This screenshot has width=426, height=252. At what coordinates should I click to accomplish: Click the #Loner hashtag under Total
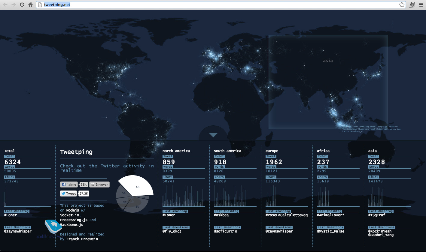11,215
